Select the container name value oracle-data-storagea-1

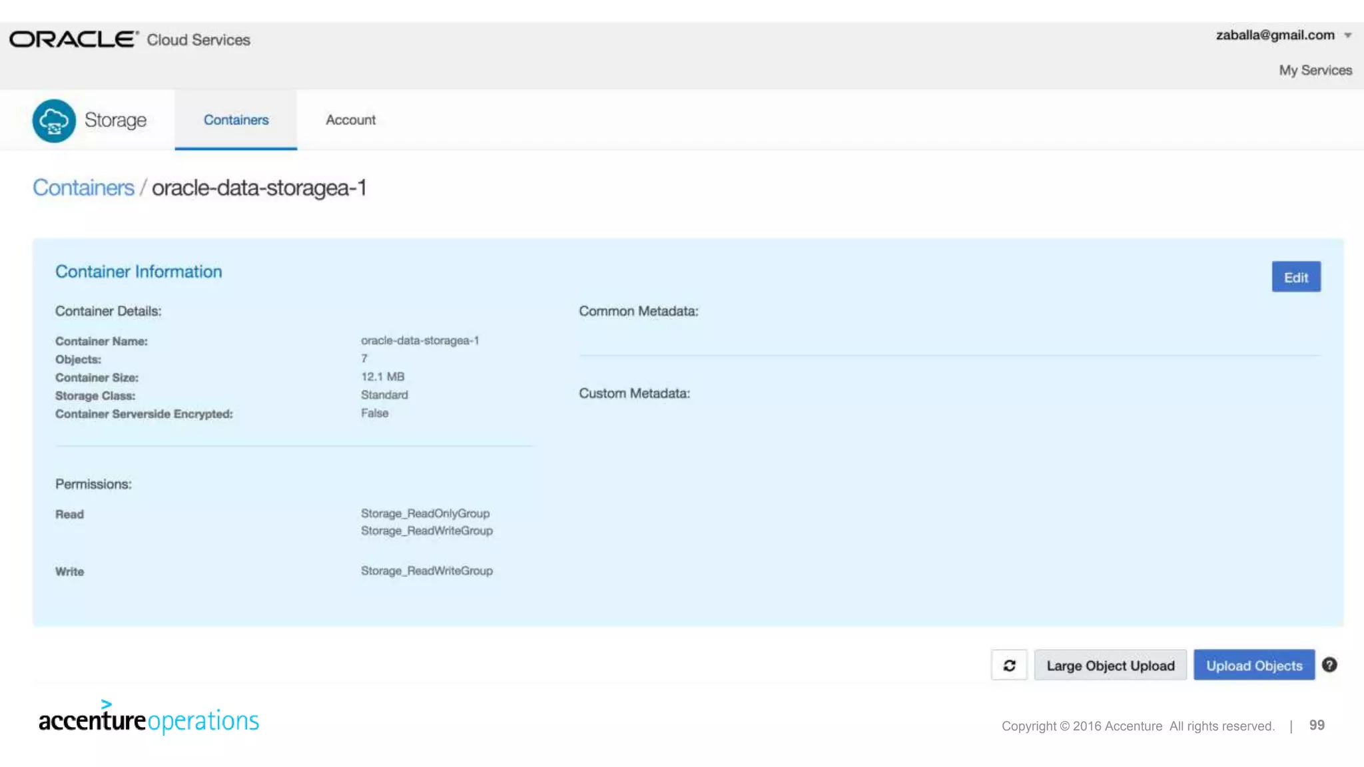420,340
